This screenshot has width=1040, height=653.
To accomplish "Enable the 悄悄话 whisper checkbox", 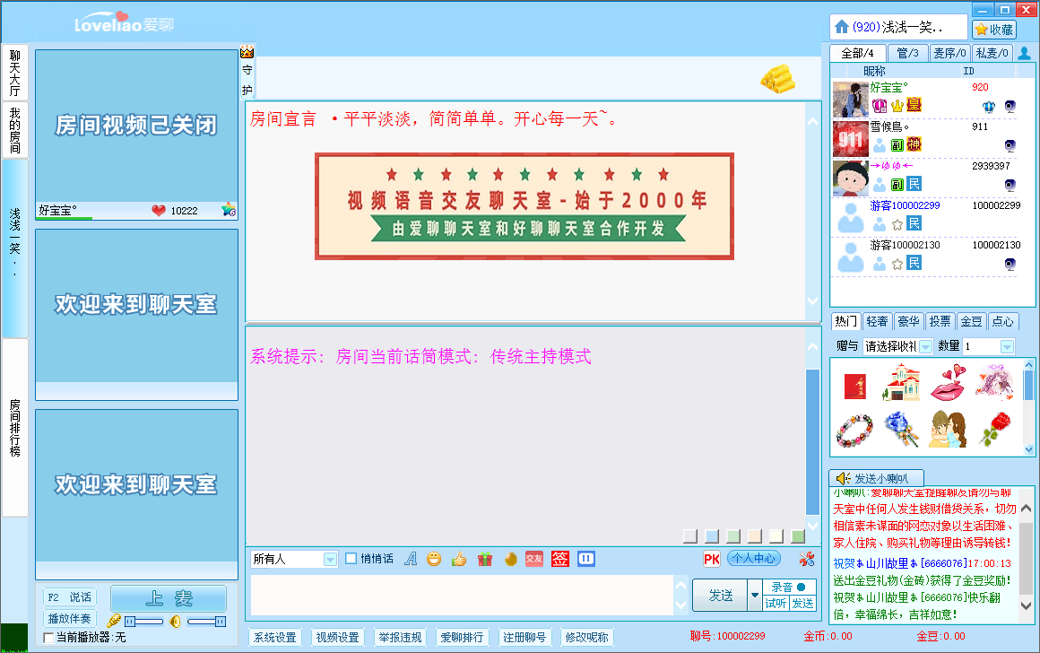I will coord(351,559).
